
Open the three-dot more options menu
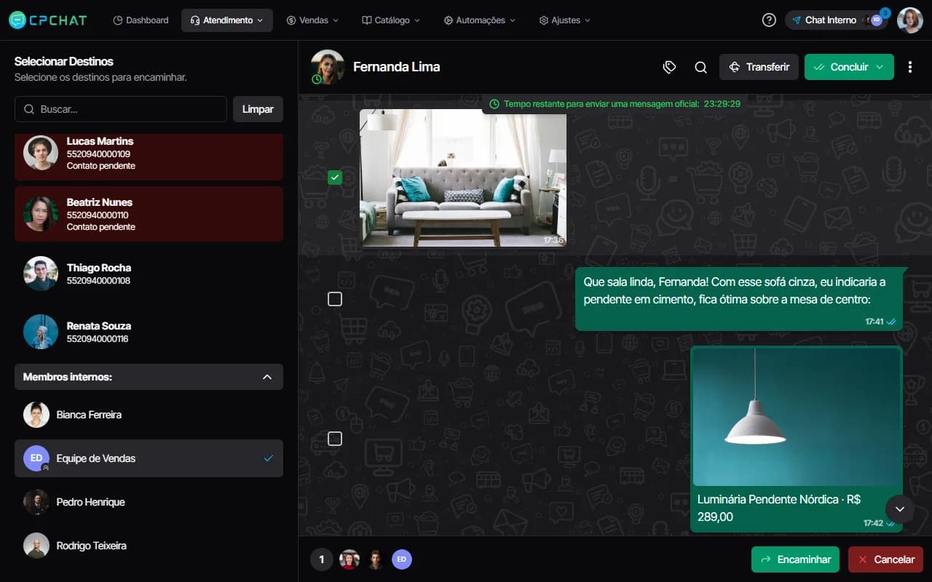tap(910, 67)
